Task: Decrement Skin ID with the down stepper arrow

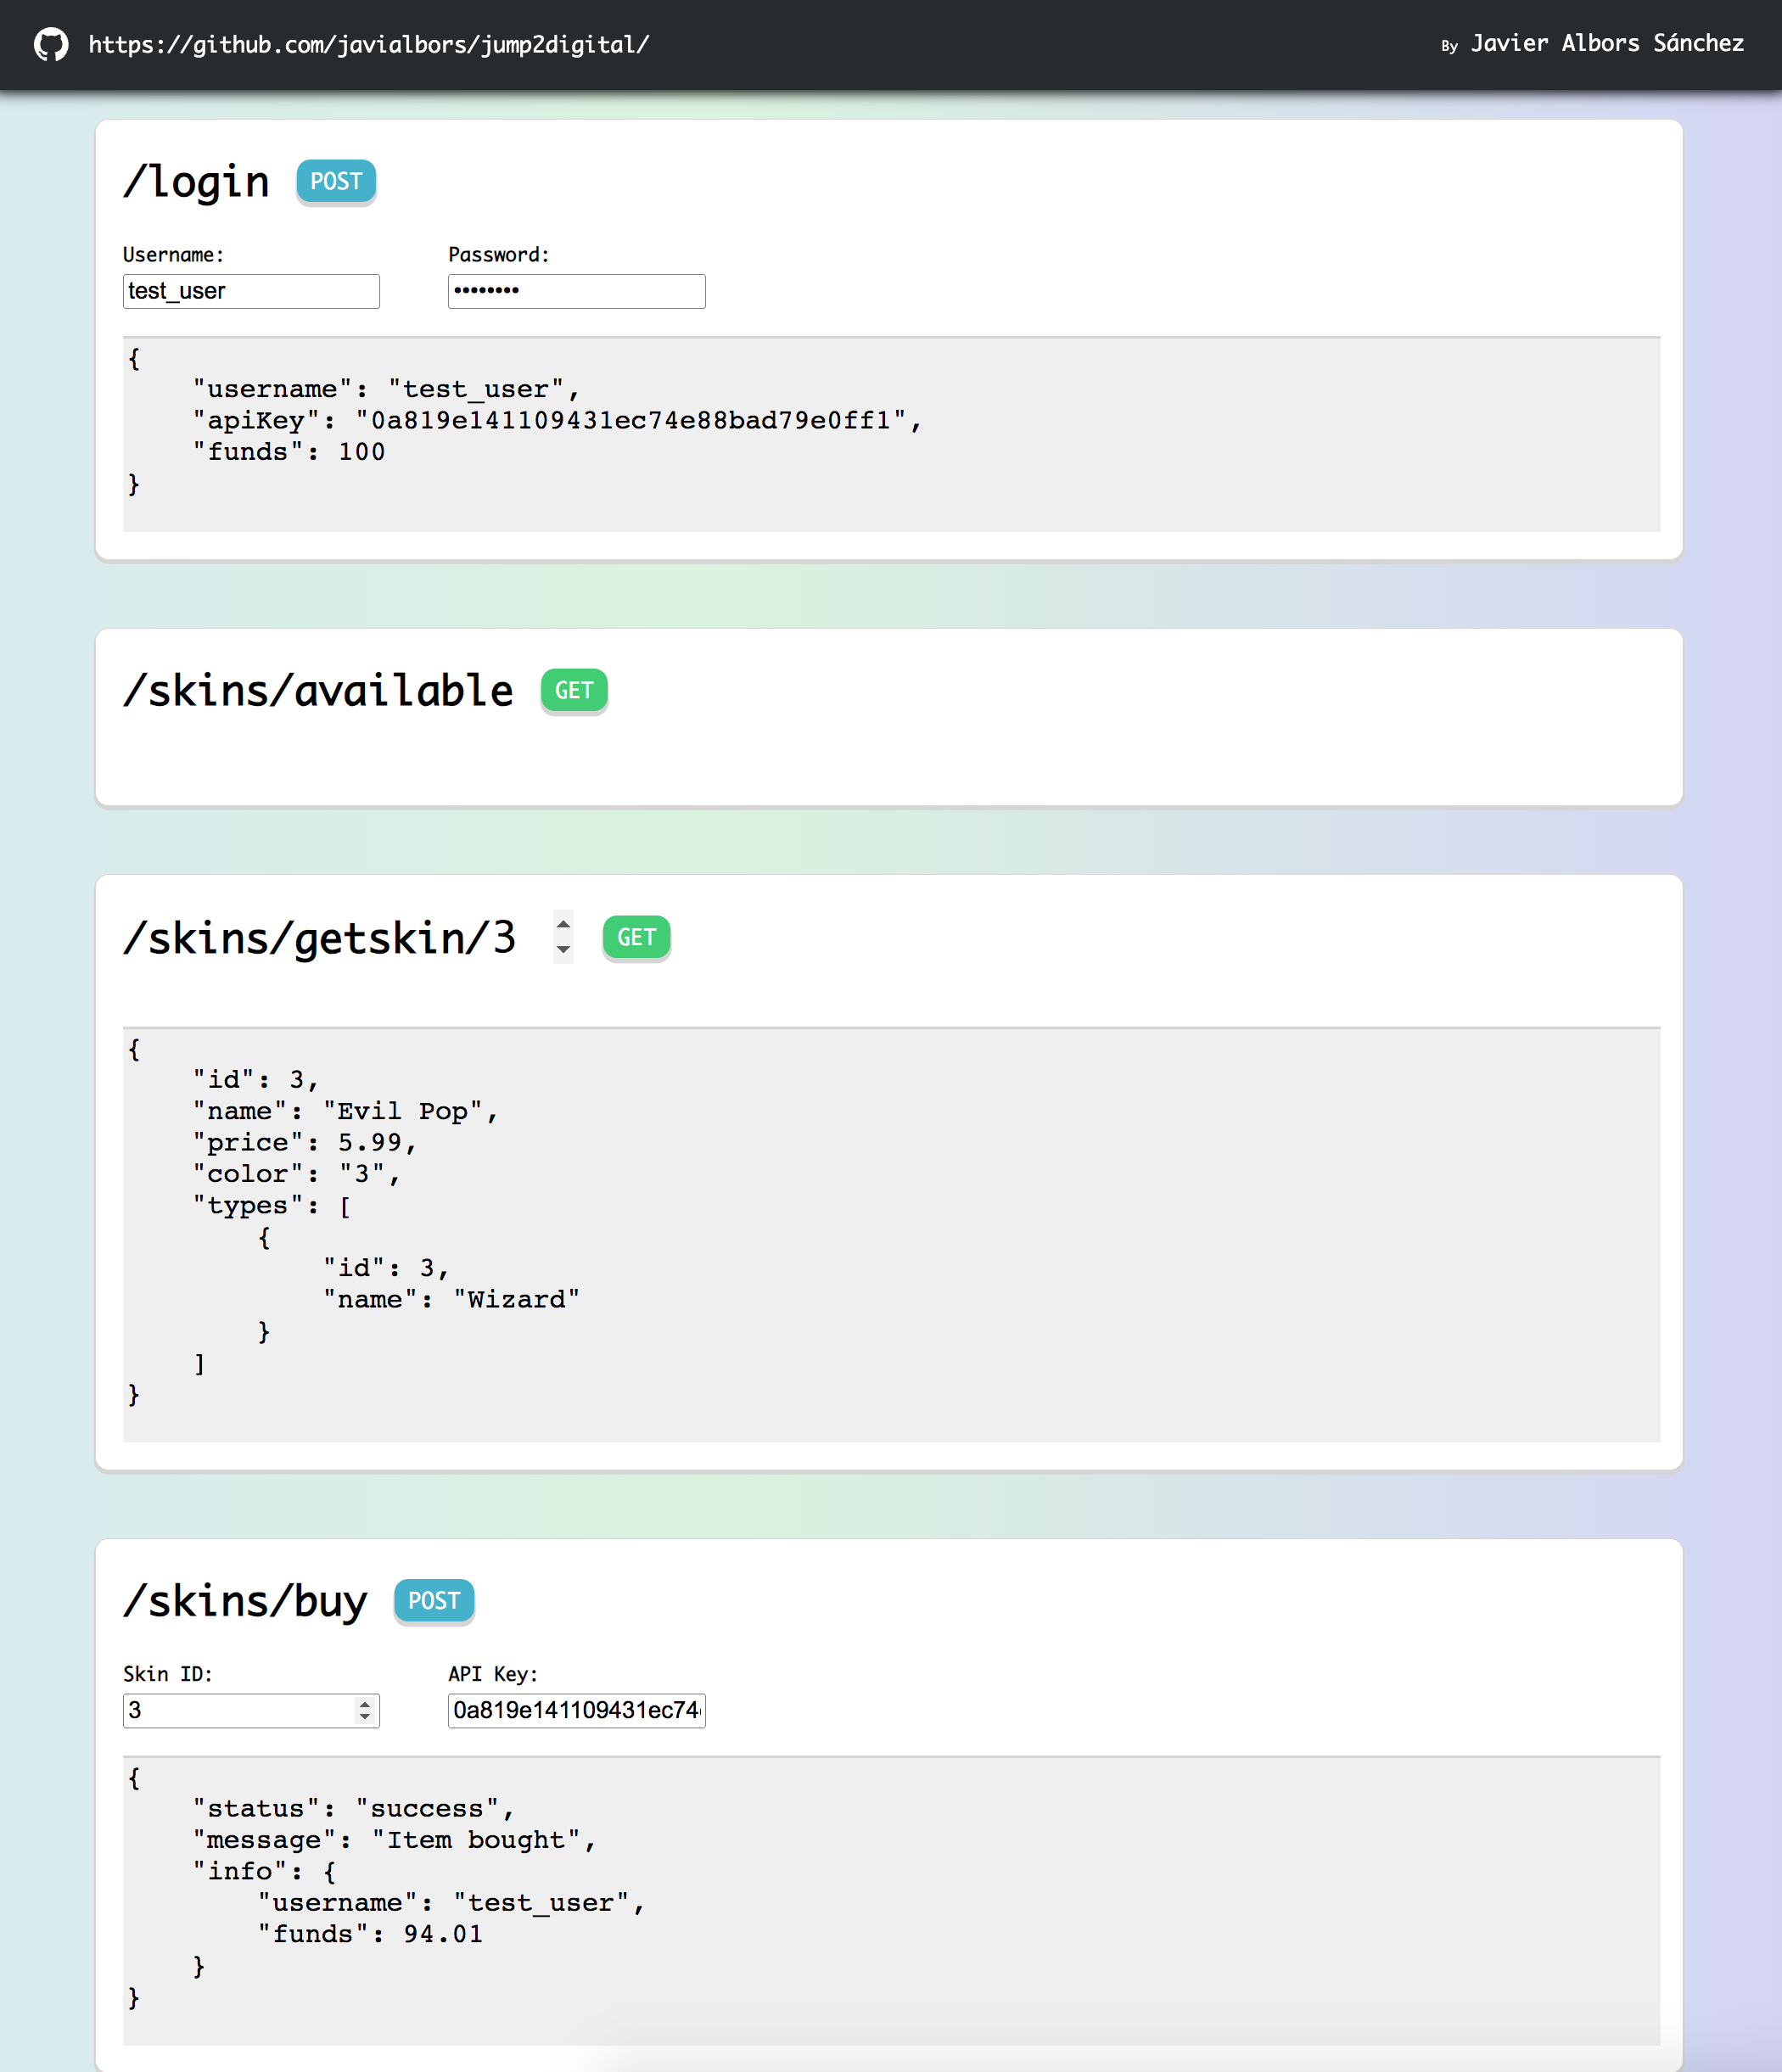Action: (x=365, y=1717)
